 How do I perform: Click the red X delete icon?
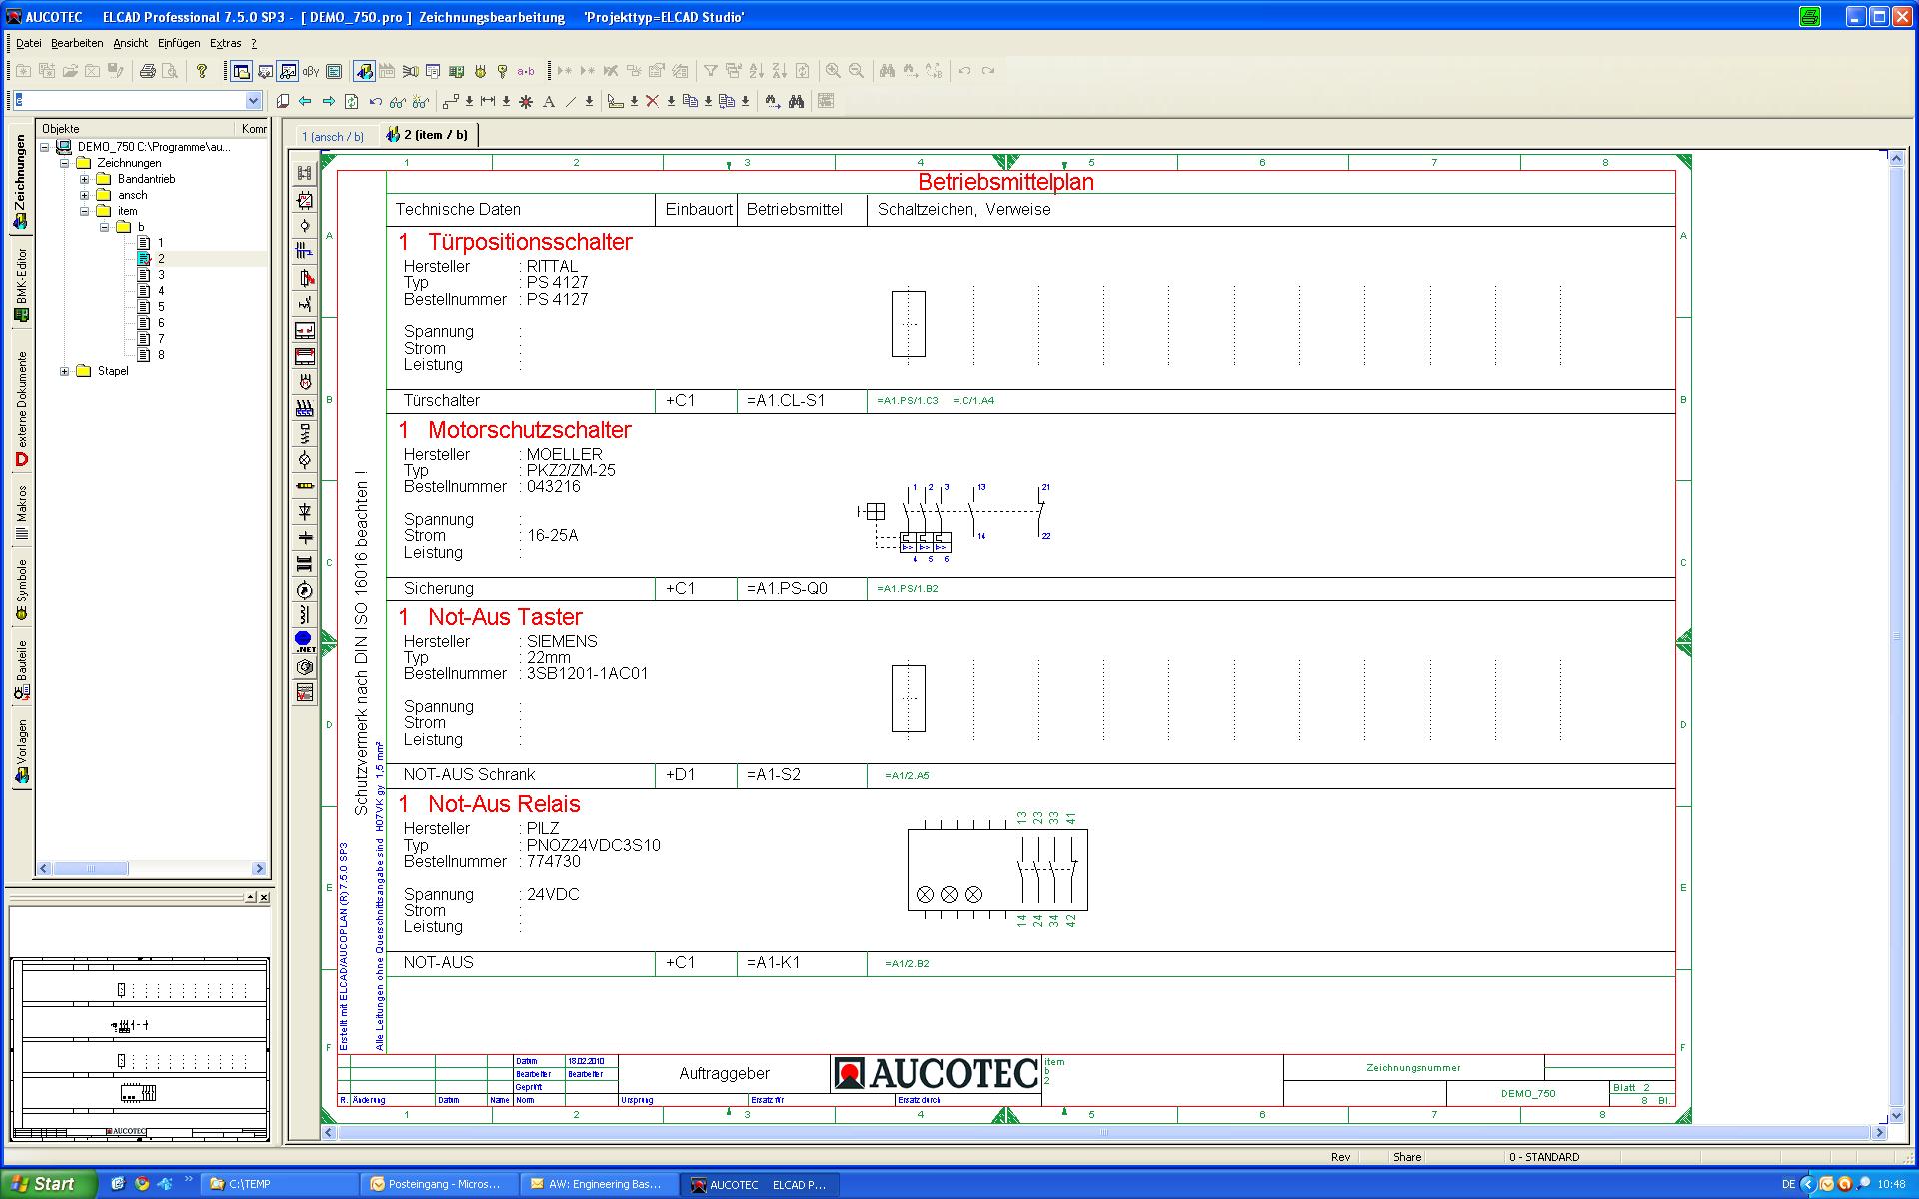click(x=652, y=101)
